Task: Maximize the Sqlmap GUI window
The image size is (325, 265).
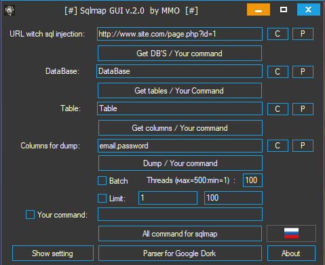Action: 284,9
